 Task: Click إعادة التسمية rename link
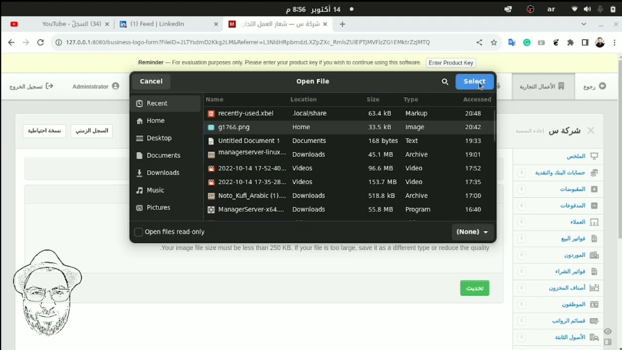530,131
